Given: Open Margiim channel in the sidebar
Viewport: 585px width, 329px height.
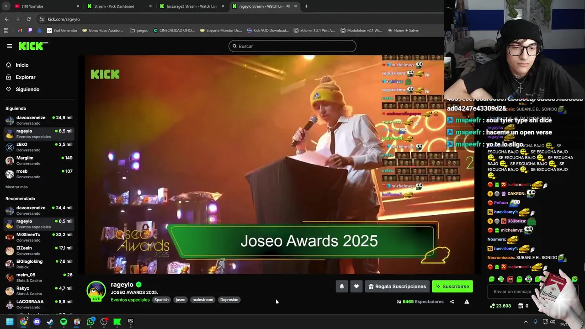Looking at the screenshot, I should coord(38,160).
